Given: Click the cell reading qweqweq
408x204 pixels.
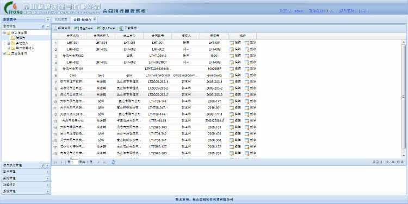Looking at the screenshot, I should click(214, 75).
